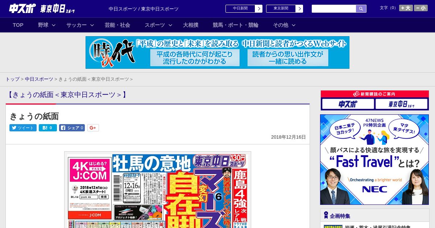Click the きょうの紙面 article heading
435x228 pixels.
(x=34, y=116)
